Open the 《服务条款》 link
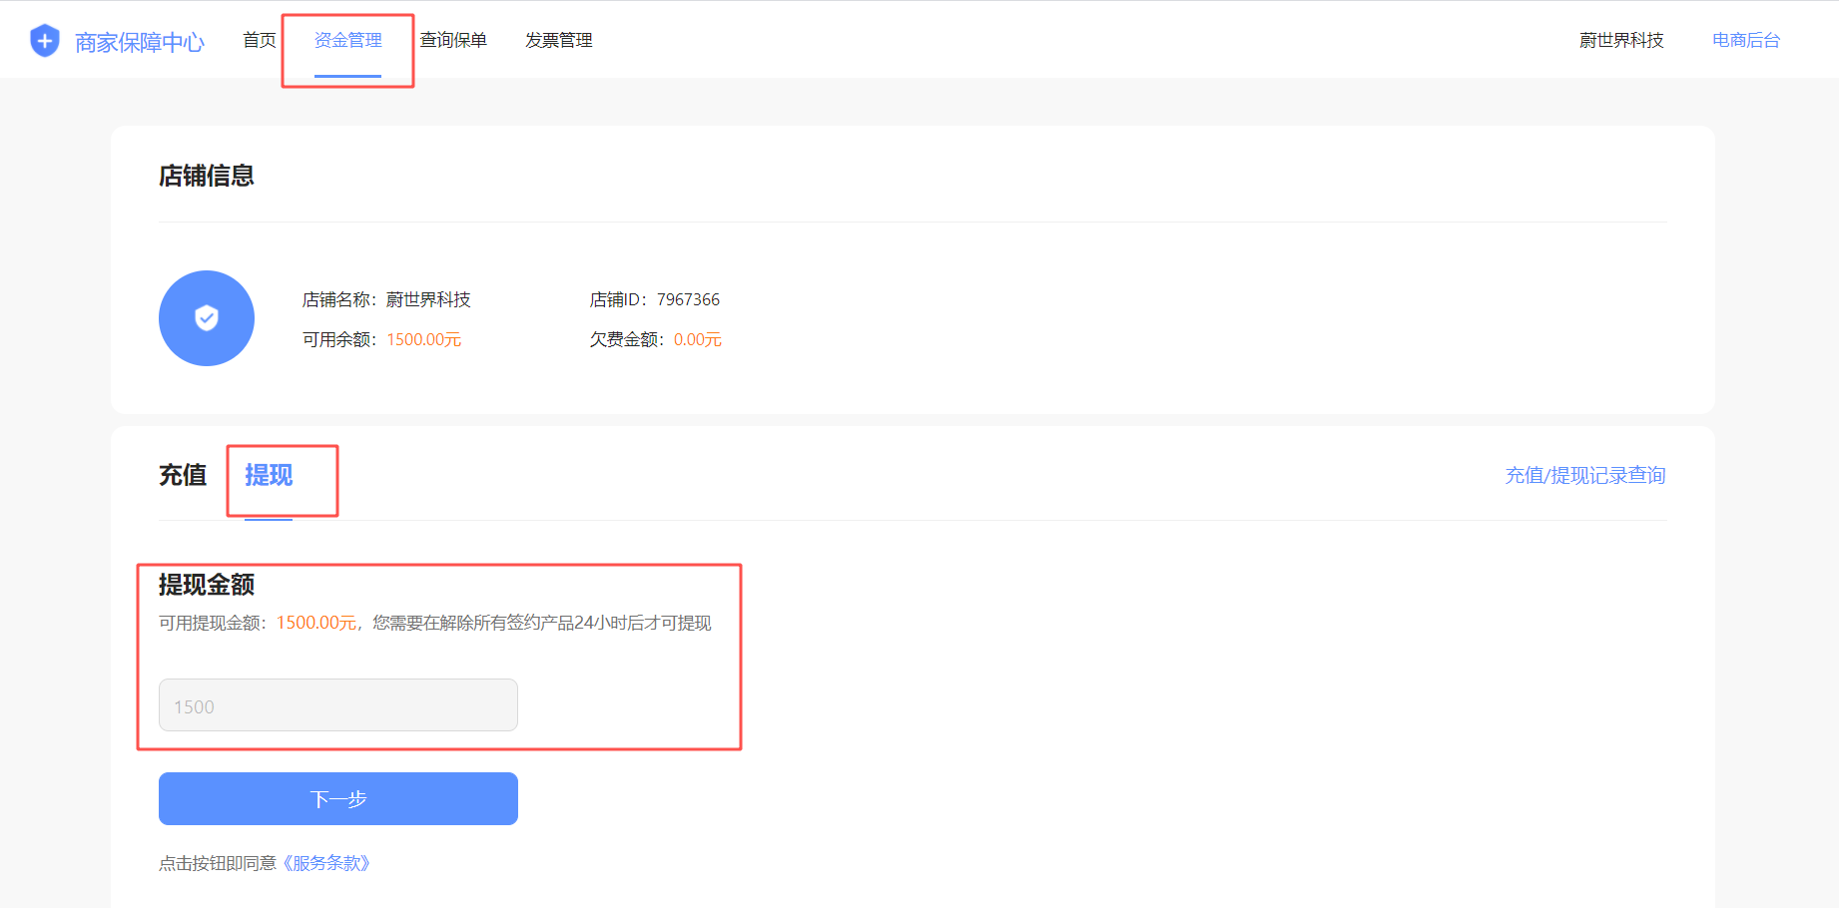The height and width of the screenshot is (908, 1839). 326,863
